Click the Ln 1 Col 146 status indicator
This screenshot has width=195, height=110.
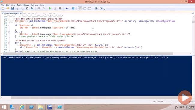pyautogui.click(x=158, y=102)
